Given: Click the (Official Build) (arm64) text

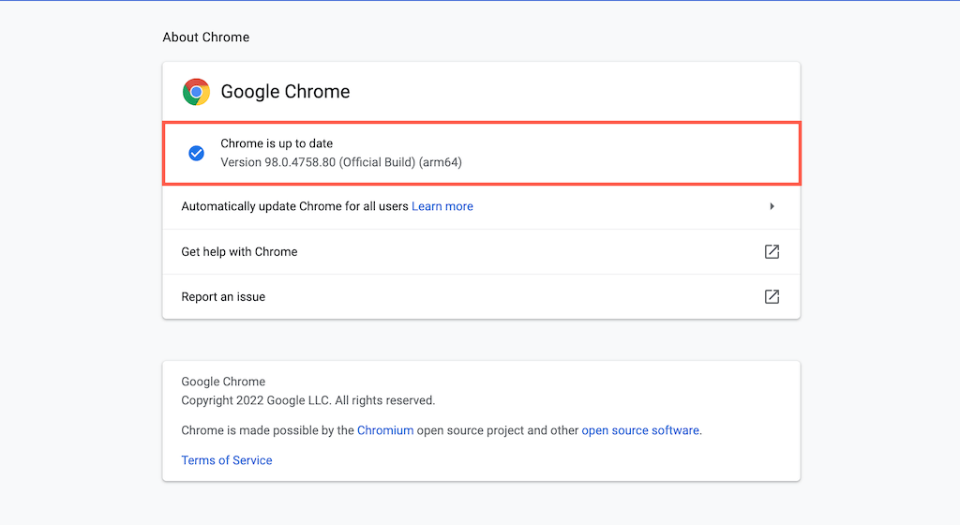Looking at the screenshot, I should 400,162.
